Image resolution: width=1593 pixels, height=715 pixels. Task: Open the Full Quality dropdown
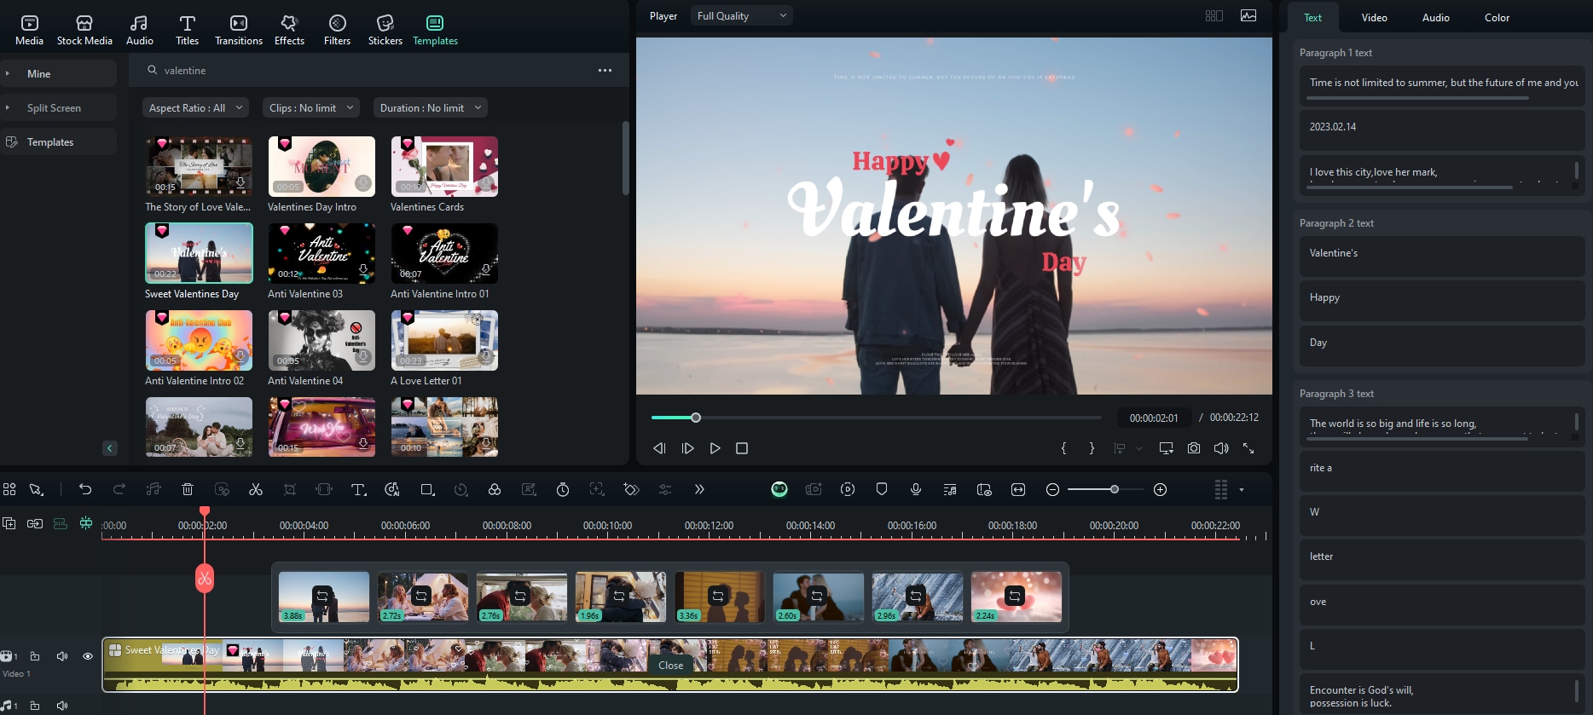tap(741, 16)
